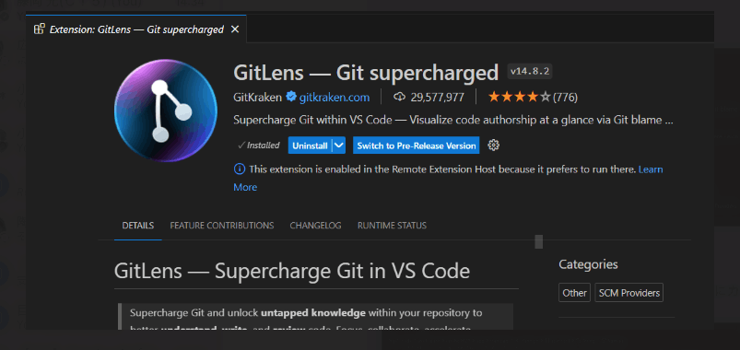Switch to Pre-Release Version

point(417,146)
